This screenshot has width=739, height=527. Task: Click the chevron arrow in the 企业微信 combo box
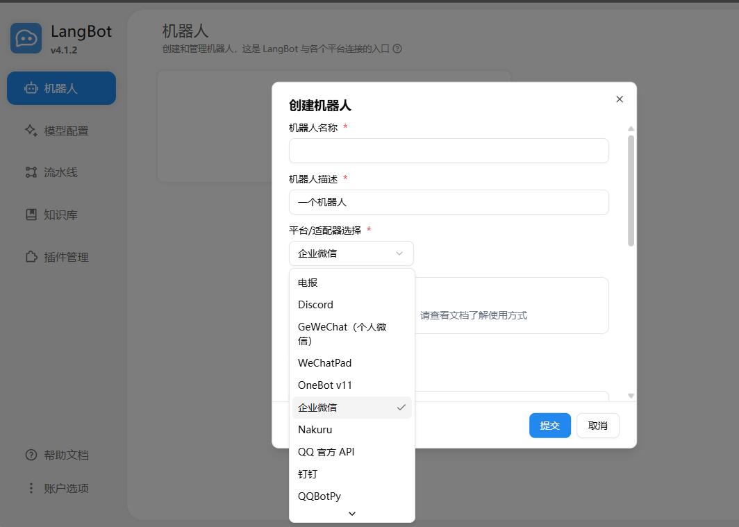point(399,253)
